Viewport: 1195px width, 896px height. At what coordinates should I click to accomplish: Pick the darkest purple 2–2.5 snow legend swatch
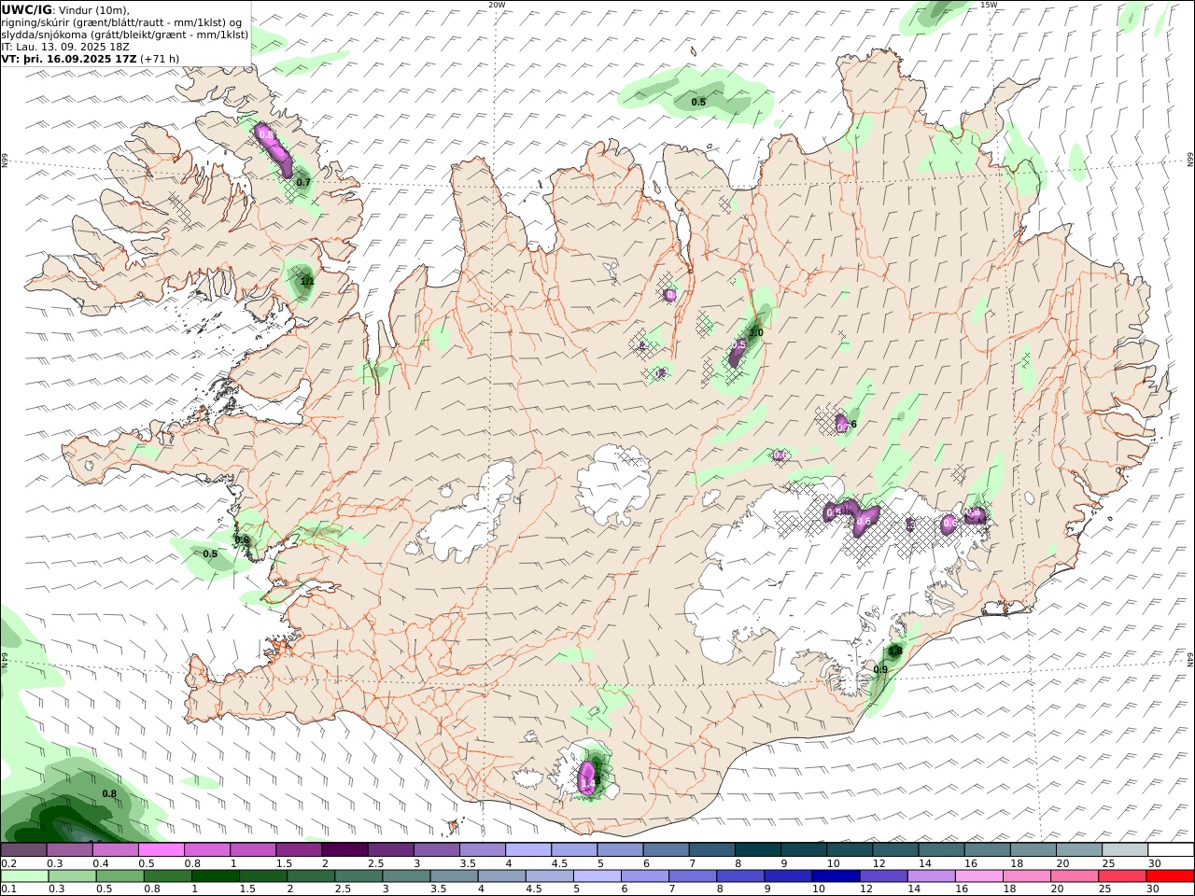[344, 850]
